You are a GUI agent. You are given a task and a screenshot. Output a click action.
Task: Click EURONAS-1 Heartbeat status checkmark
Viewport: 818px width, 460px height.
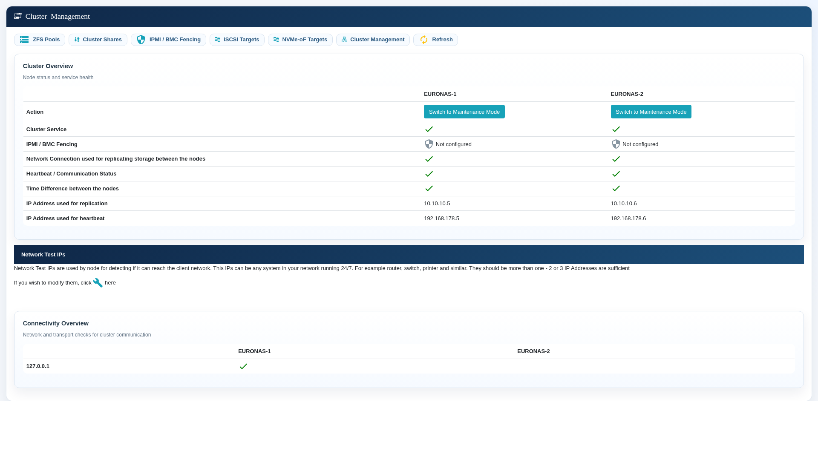click(429, 174)
